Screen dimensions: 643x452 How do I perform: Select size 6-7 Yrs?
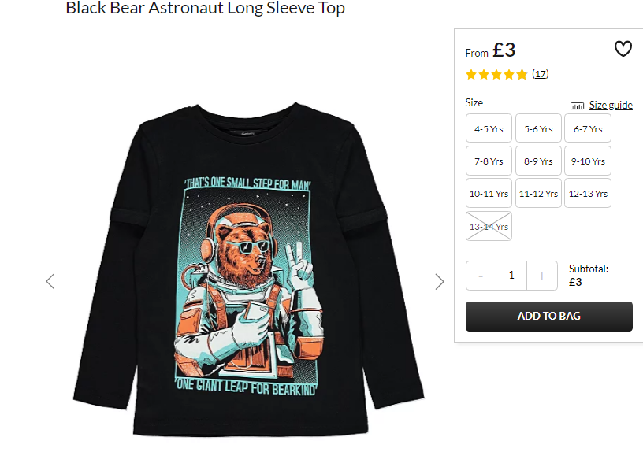588,128
